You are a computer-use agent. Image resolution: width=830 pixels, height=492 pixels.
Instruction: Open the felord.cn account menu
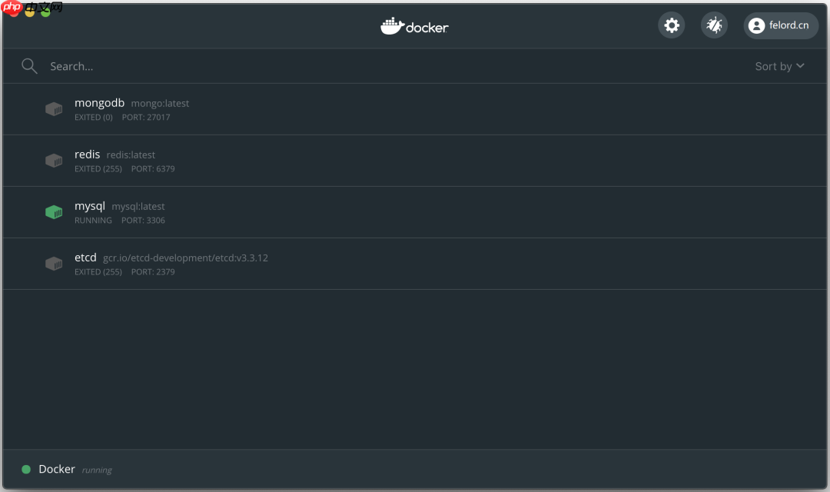point(781,25)
